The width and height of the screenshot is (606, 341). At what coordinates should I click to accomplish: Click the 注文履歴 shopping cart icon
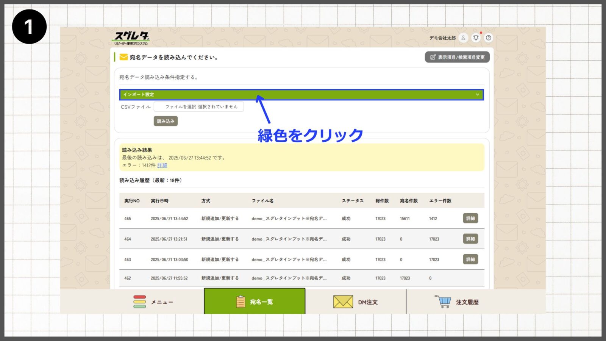tap(443, 302)
